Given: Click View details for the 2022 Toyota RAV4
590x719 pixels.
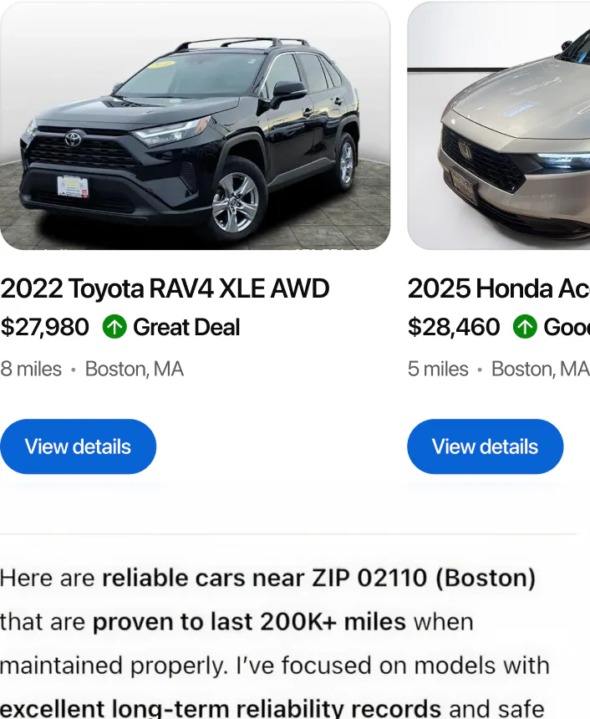Looking at the screenshot, I should tap(78, 446).
